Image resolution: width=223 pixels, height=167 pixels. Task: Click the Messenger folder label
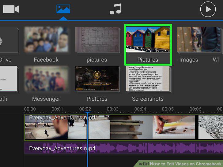pos(46,99)
